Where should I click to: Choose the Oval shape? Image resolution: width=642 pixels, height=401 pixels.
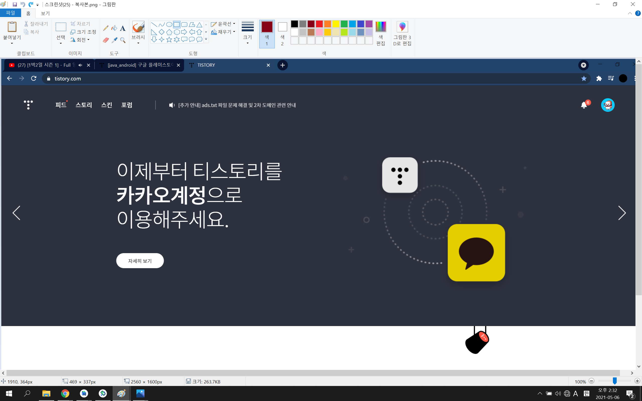[169, 25]
